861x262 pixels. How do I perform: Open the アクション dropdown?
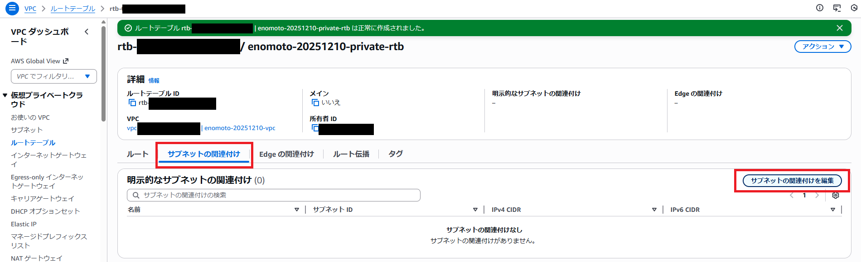(x=822, y=46)
